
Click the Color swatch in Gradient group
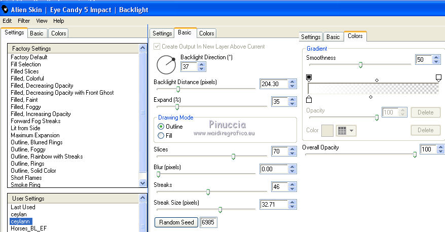click(x=327, y=131)
